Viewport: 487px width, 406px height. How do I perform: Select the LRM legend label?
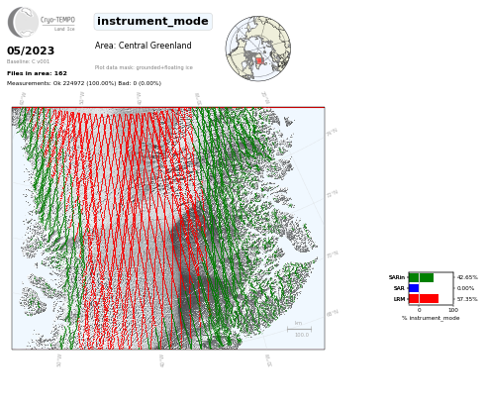[x=399, y=299]
